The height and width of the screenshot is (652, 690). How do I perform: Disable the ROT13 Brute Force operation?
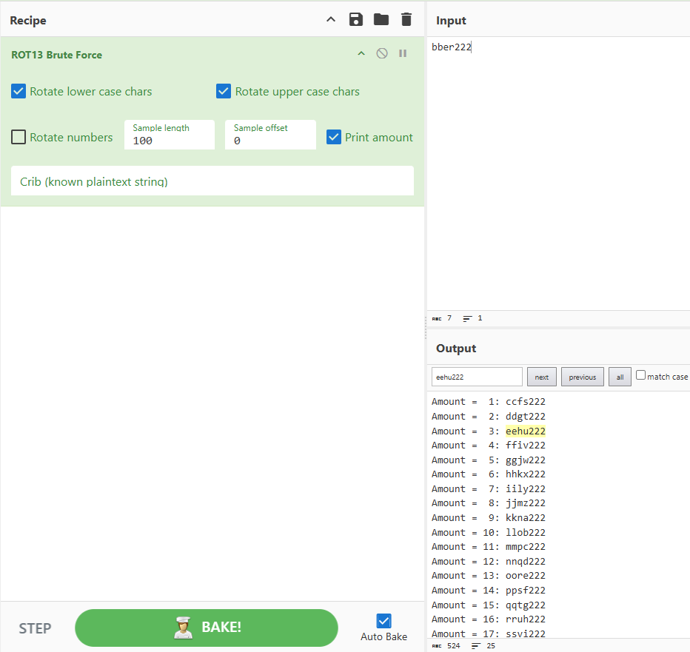pos(382,54)
